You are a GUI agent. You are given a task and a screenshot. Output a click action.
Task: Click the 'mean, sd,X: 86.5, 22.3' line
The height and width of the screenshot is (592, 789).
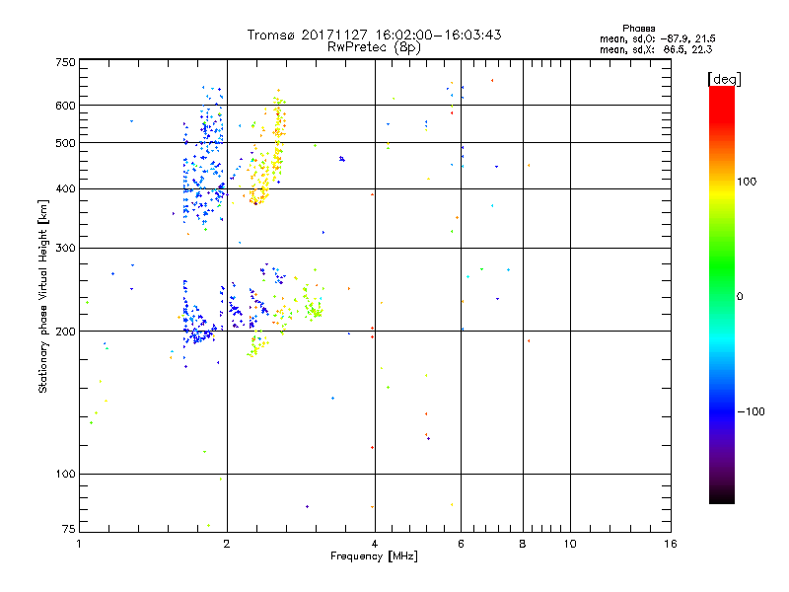click(x=656, y=49)
